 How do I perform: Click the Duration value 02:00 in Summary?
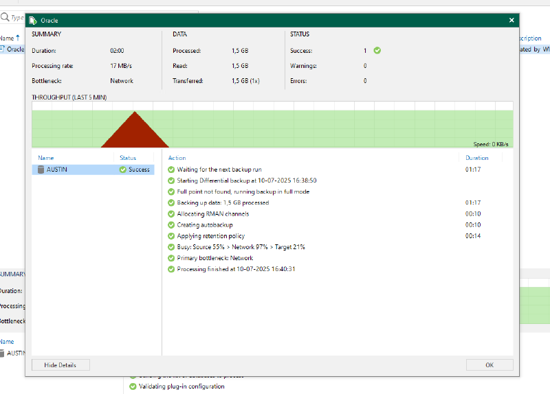pos(117,51)
